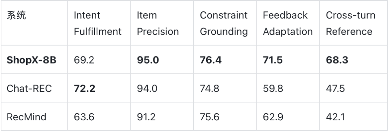Click the 71.5 Feedback Adaptation cell
This screenshot has width=388, height=131.
(x=273, y=60)
